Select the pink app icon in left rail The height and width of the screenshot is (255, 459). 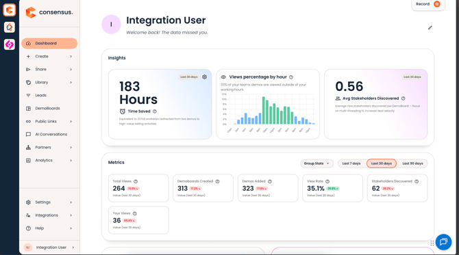pyautogui.click(x=10, y=44)
